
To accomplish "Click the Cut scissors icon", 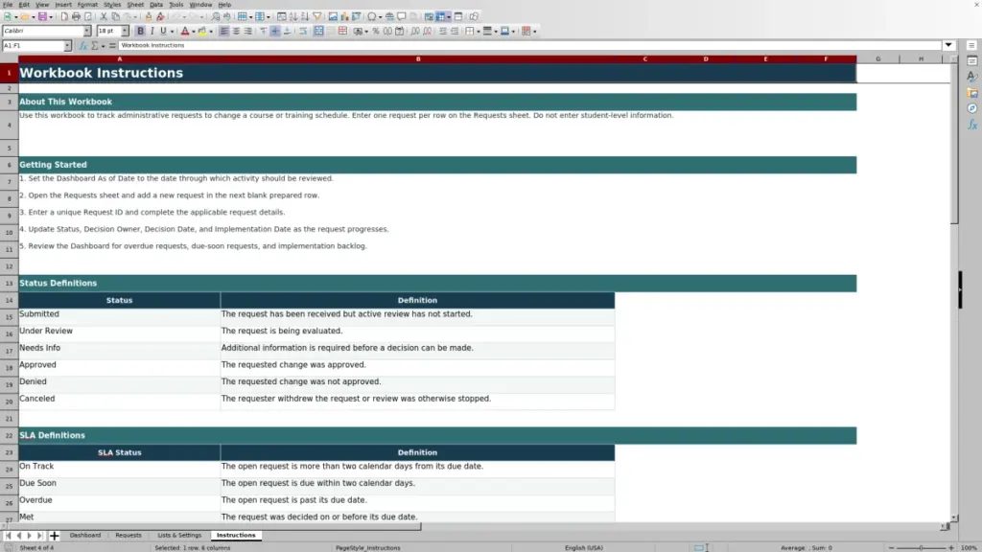I will 104,16.
